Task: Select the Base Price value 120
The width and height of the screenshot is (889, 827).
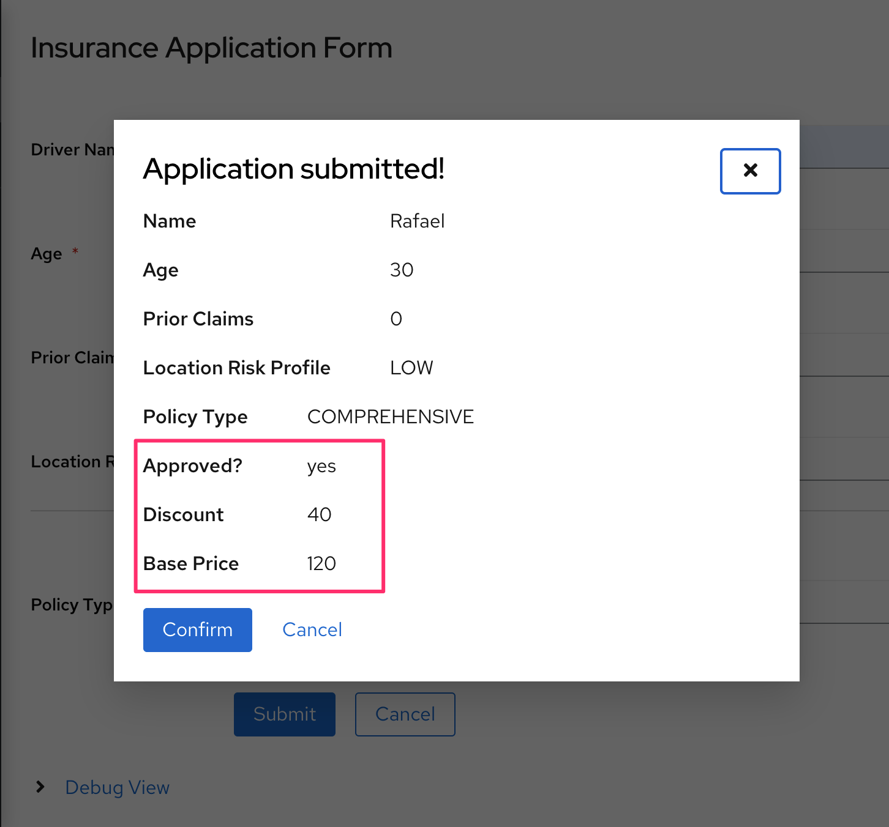Action: click(x=321, y=563)
